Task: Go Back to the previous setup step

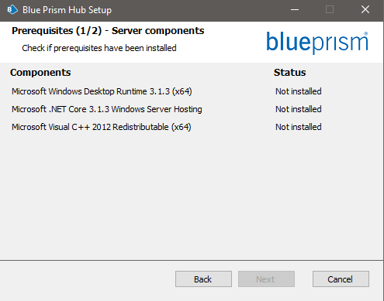Action: click(203, 279)
